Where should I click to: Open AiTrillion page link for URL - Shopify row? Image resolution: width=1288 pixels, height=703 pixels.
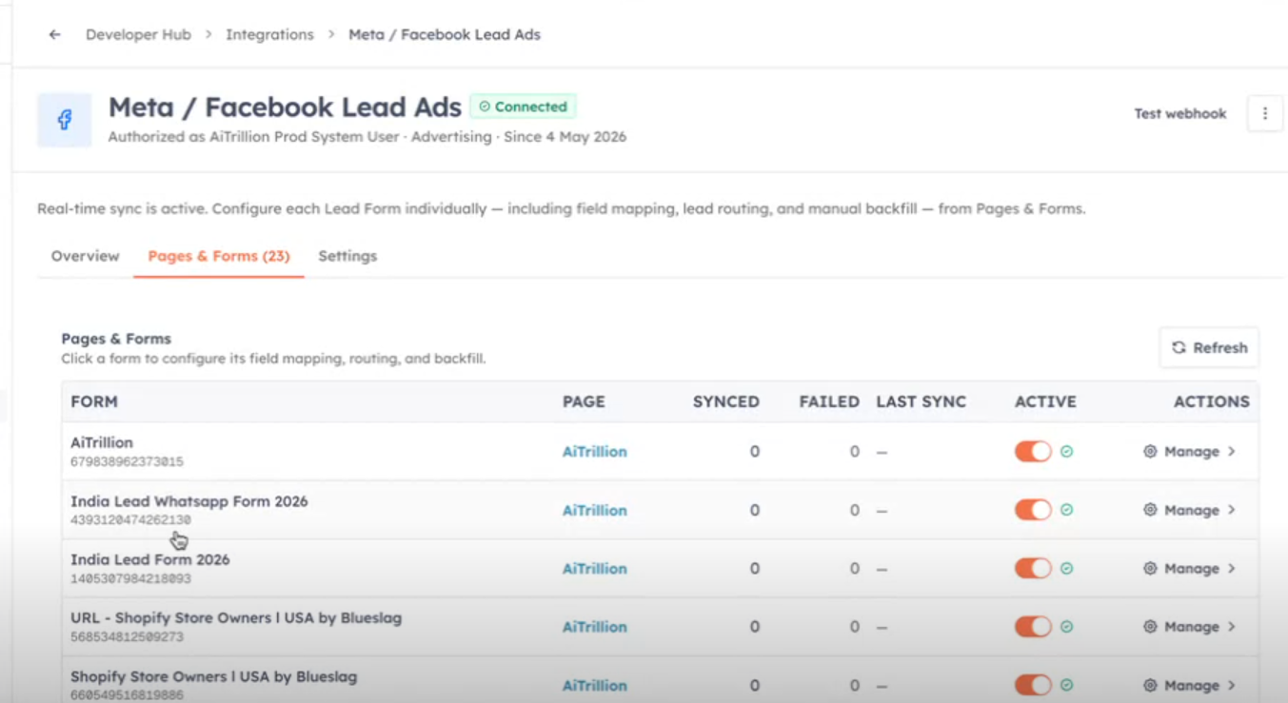pos(595,627)
